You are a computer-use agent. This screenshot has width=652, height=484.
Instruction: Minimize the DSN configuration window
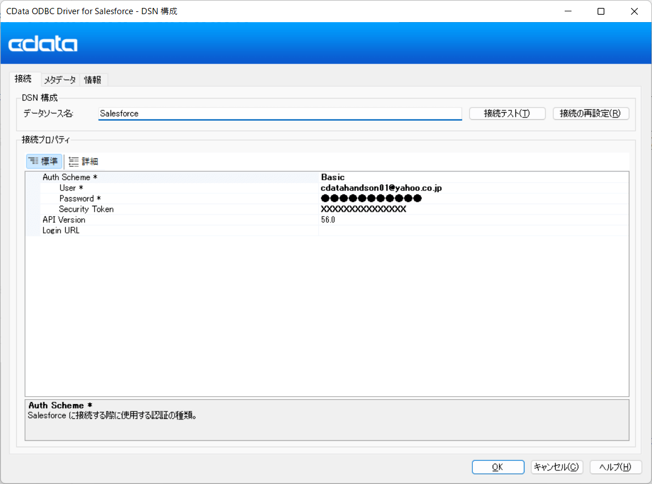568,11
